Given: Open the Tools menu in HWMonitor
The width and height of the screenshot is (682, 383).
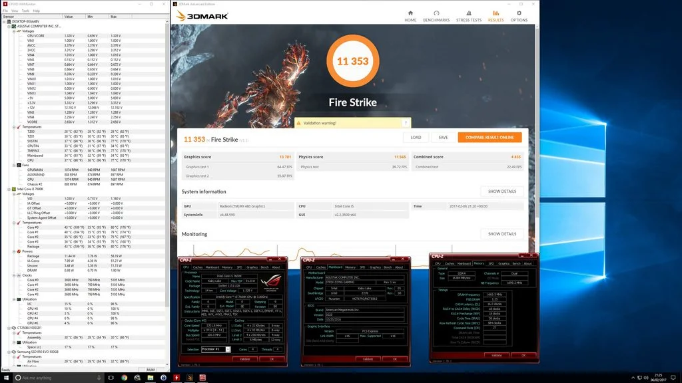Looking at the screenshot, I should click(26, 11).
